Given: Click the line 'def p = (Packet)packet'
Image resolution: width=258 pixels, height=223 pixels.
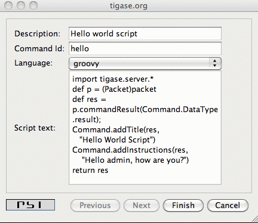Looking at the screenshot, I should pos(114,89).
